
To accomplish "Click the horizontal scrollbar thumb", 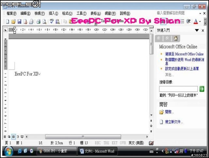I will (x=83, y=137).
